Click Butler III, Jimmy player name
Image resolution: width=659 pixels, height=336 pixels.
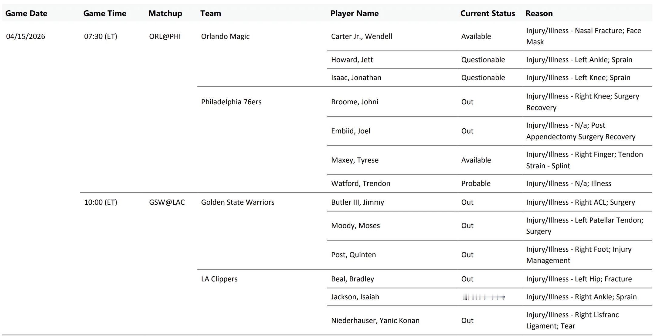358,202
